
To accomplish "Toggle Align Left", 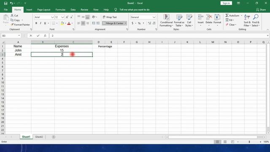I will (x=79, y=23).
